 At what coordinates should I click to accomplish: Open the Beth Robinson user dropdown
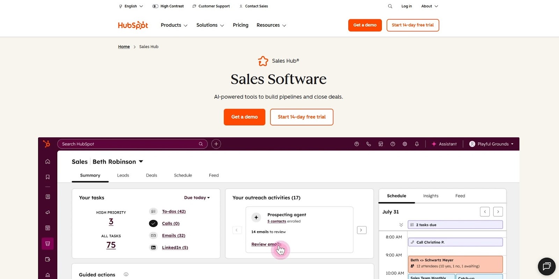click(x=118, y=162)
